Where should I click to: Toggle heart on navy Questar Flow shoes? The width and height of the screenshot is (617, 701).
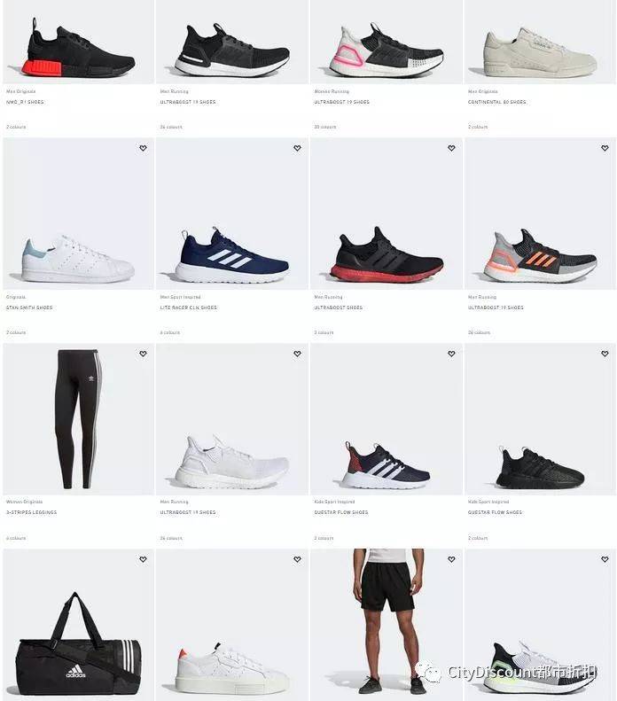(x=451, y=354)
